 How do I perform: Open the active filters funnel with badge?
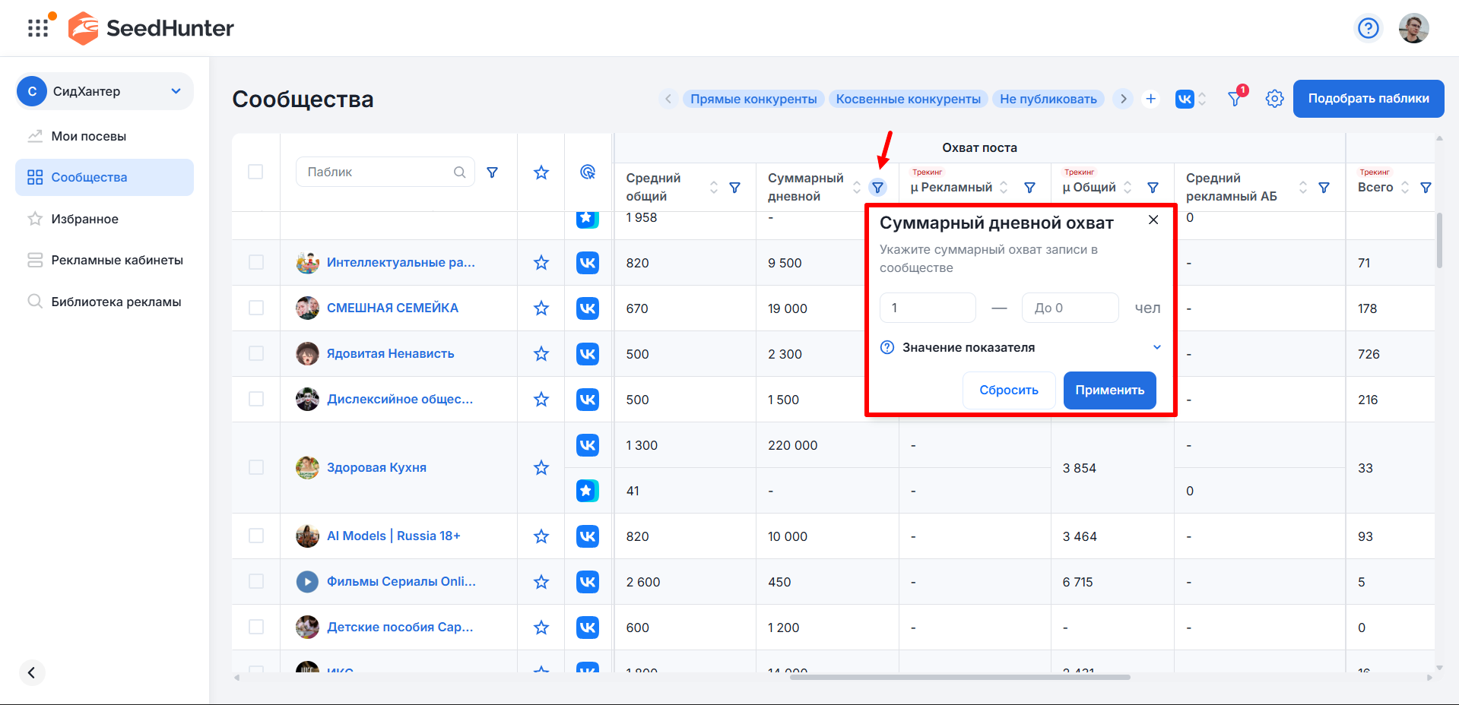(x=1235, y=99)
